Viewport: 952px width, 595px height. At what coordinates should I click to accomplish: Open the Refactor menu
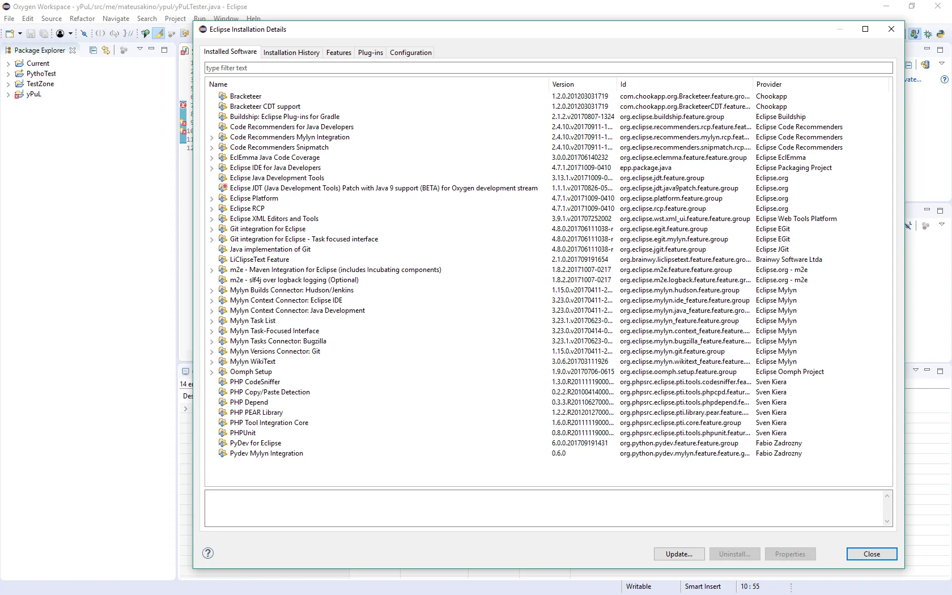coord(82,19)
